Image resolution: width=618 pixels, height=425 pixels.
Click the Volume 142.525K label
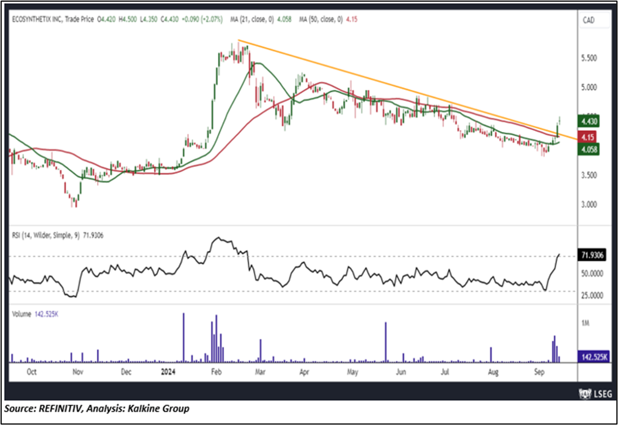[35, 315]
